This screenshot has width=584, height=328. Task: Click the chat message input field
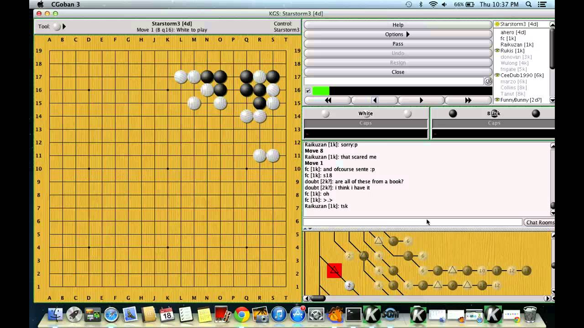coord(412,222)
